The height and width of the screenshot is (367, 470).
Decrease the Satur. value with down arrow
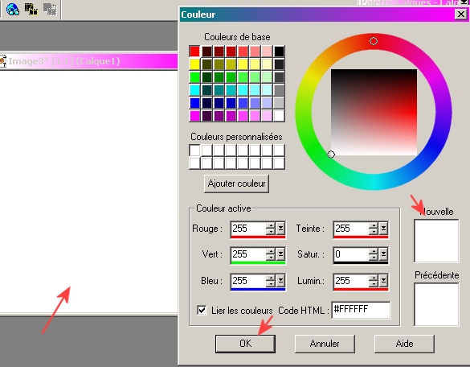[x=374, y=258]
